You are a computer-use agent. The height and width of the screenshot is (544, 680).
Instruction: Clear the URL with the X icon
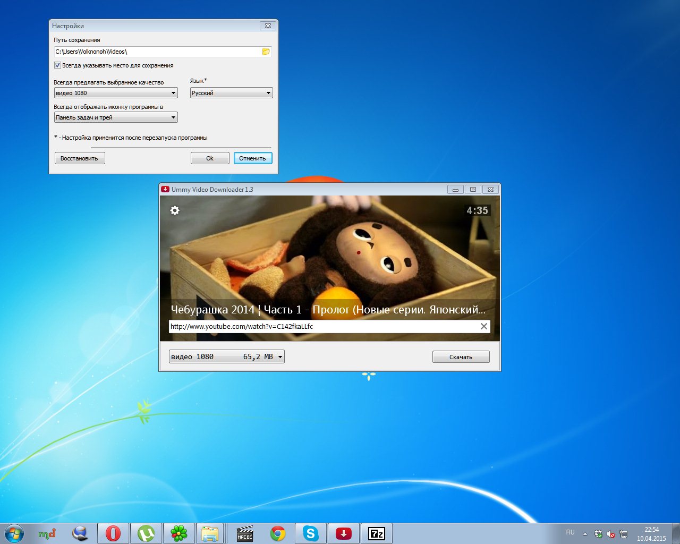coord(483,326)
